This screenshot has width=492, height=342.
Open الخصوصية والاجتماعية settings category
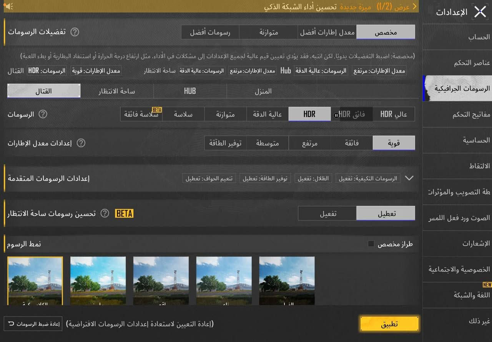coord(457,269)
